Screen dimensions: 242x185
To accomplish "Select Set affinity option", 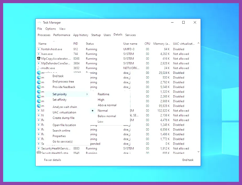I will pyautogui.click(x=59, y=100).
